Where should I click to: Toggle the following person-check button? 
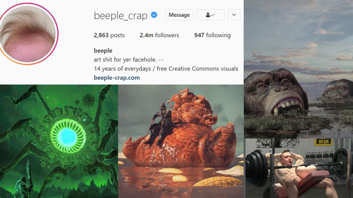pyautogui.click(x=211, y=15)
